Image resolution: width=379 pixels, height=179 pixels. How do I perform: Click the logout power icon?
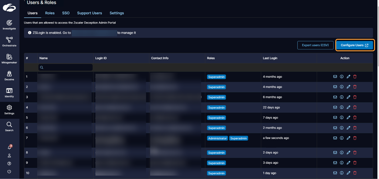[x=9, y=171]
